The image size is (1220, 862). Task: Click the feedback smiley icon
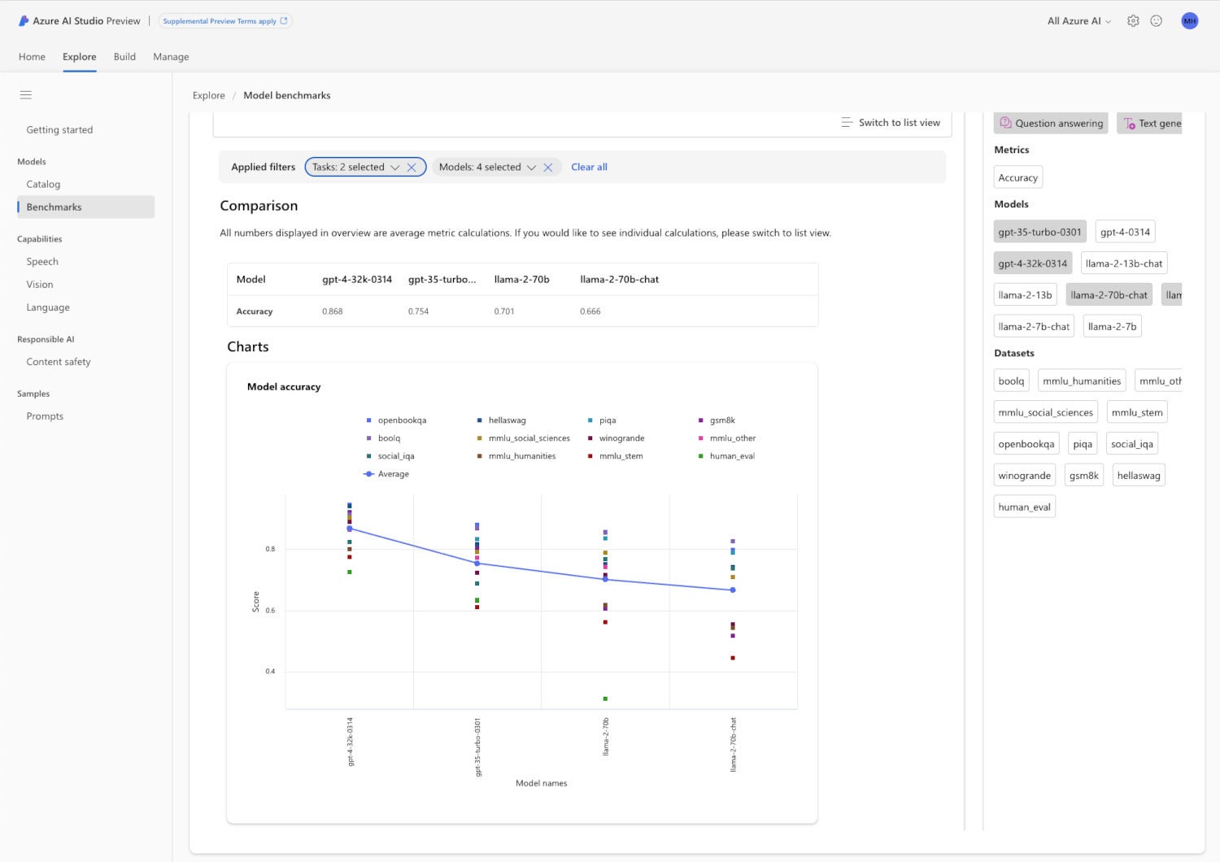tap(1156, 21)
